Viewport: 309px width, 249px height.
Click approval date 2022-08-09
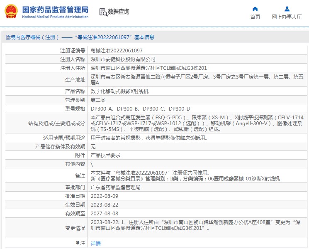(104, 196)
